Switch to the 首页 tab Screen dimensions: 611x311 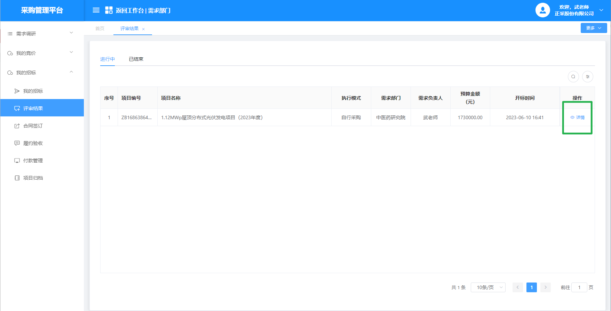[x=100, y=28]
